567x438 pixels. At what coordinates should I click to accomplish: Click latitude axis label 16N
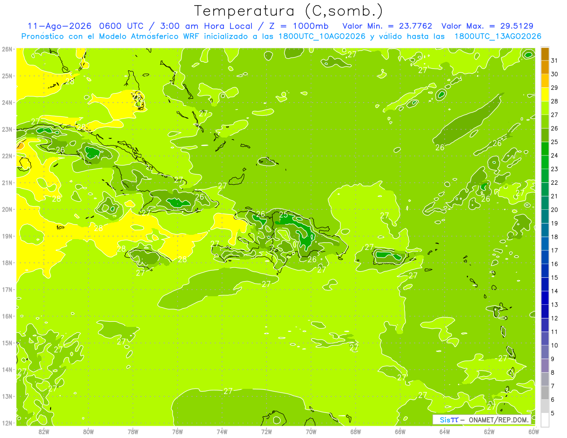(x=7, y=316)
